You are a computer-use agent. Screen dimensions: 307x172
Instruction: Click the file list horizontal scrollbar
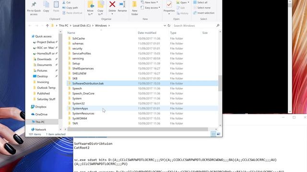click(138, 129)
